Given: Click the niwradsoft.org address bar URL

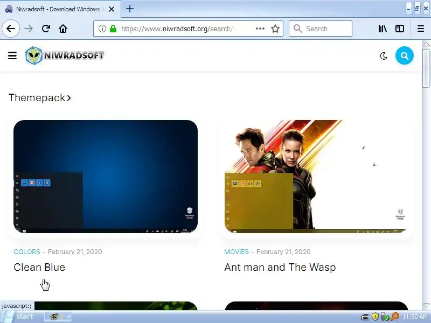Looking at the screenshot, I should [x=178, y=29].
